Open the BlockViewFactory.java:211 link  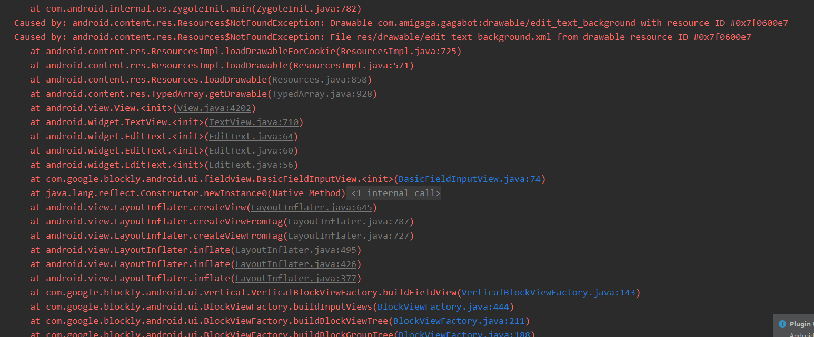point(459,321)
